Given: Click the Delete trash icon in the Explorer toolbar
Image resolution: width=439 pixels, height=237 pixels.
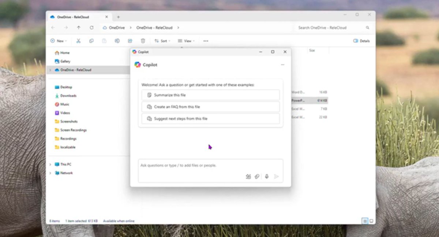Looking at the screenshot, I should point(143,41).
